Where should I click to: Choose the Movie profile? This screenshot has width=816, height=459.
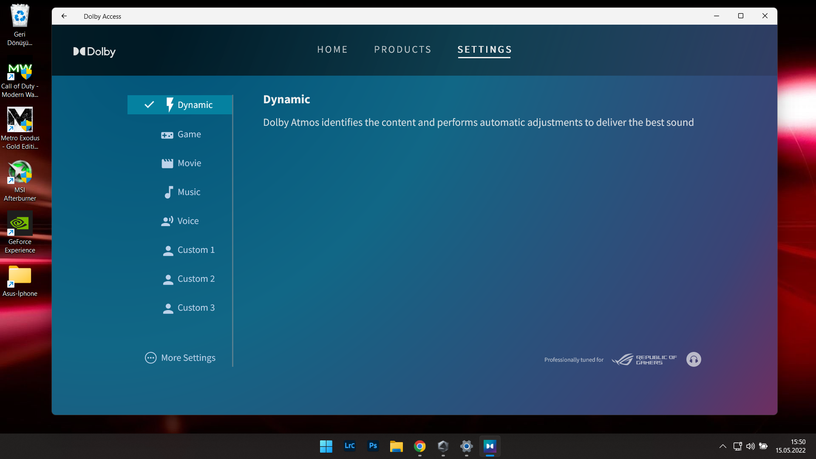[x=189, y=163]
